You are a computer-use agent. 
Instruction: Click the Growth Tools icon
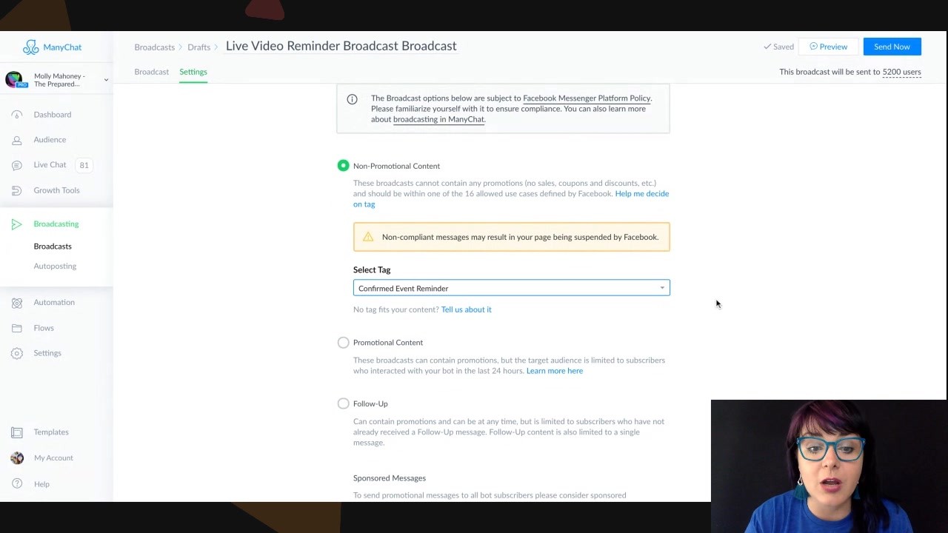click(16, 190)
